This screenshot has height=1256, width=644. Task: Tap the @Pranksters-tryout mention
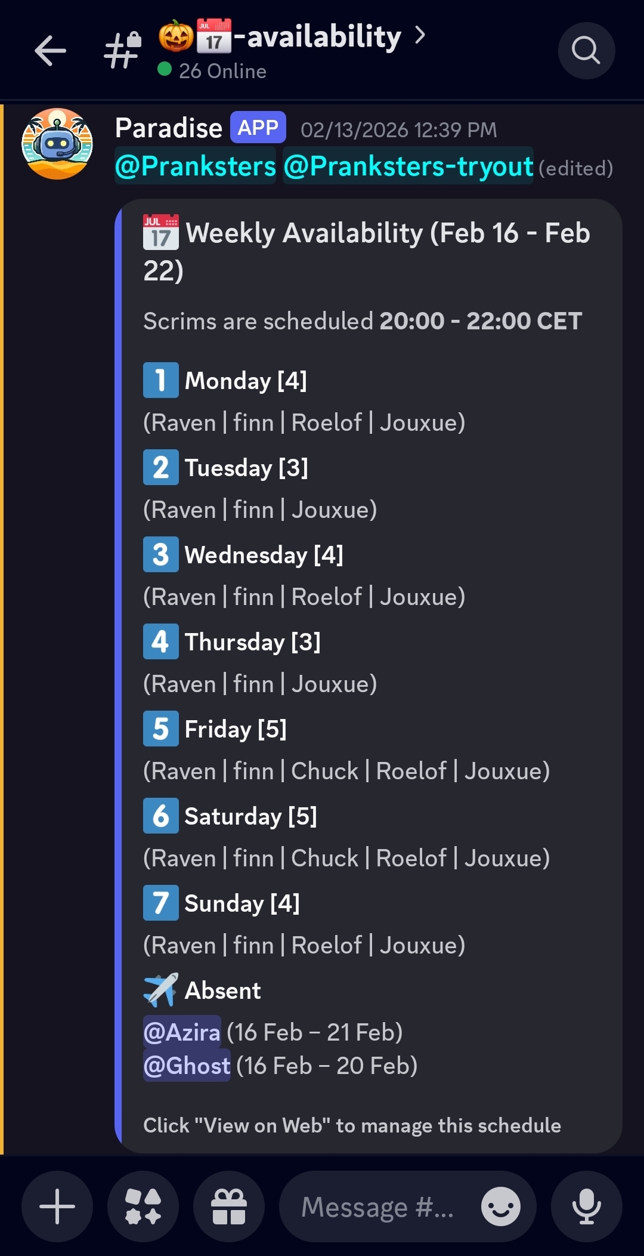click(408, 167)
